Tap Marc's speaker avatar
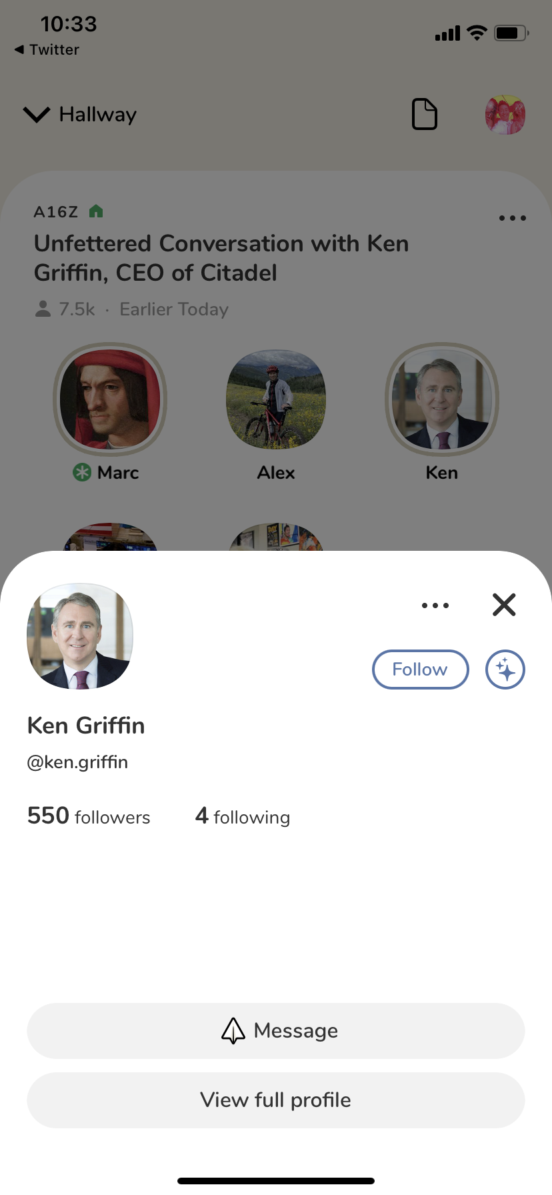Screen dimensions: 552x1195 pos(110,399)
